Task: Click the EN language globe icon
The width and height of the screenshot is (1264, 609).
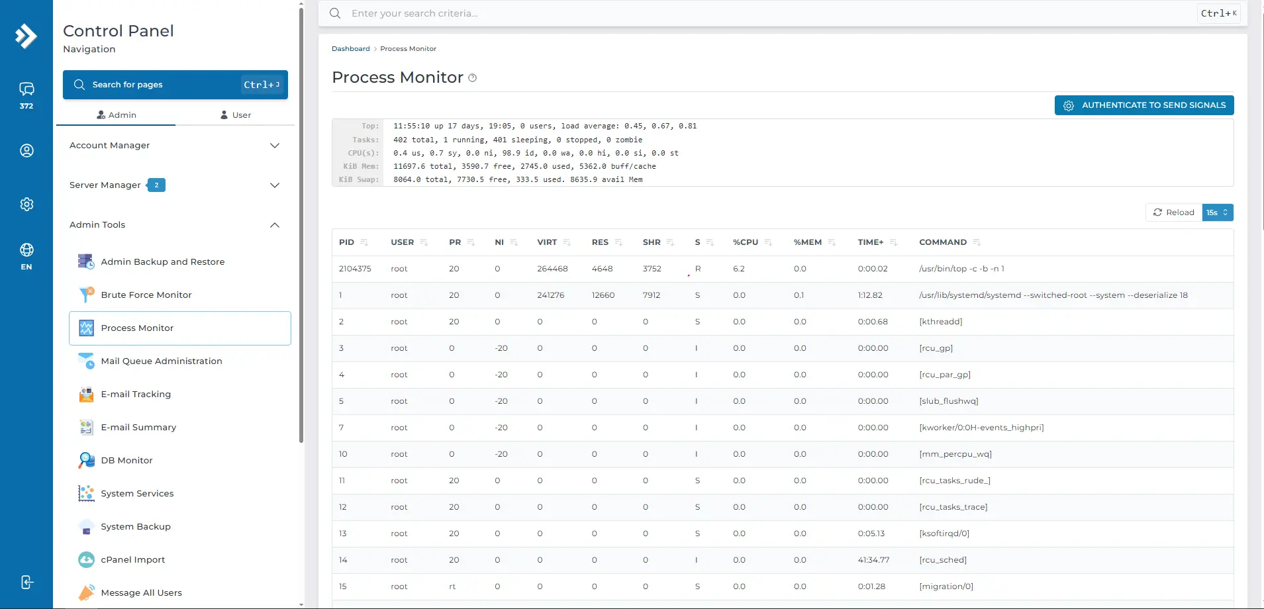Action: click(26, 256)
